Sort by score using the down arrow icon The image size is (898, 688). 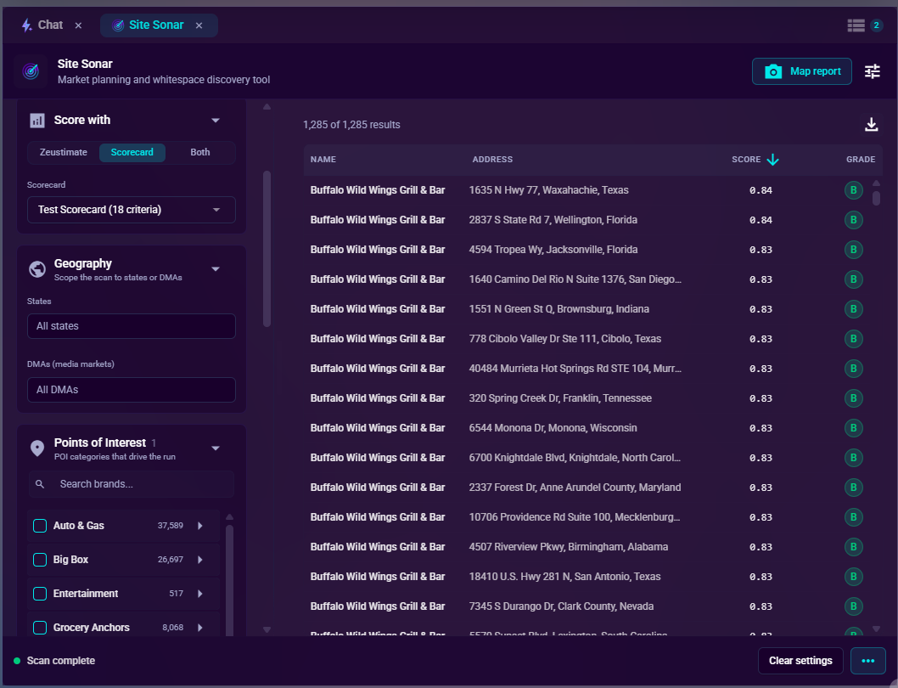click(772, 160)
